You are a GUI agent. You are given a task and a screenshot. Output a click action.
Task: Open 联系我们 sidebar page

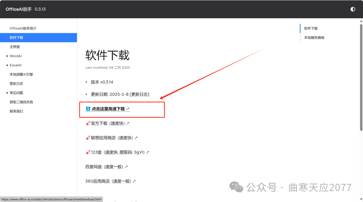click(x=16, y=111)
